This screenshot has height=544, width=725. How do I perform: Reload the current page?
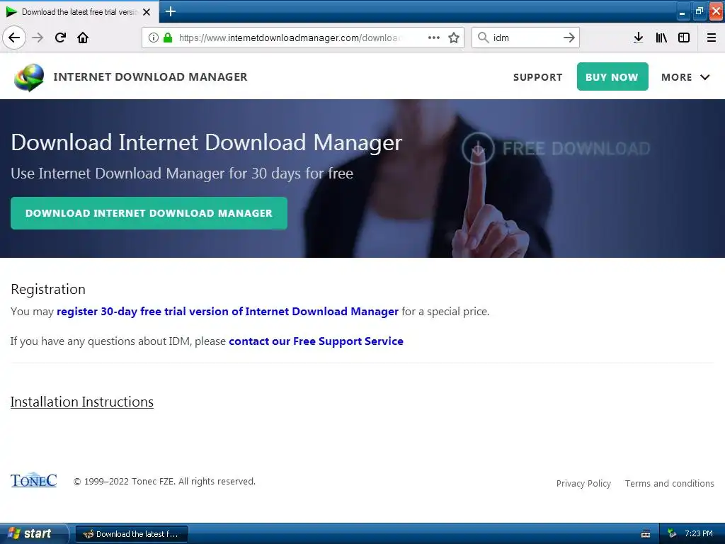60,38
